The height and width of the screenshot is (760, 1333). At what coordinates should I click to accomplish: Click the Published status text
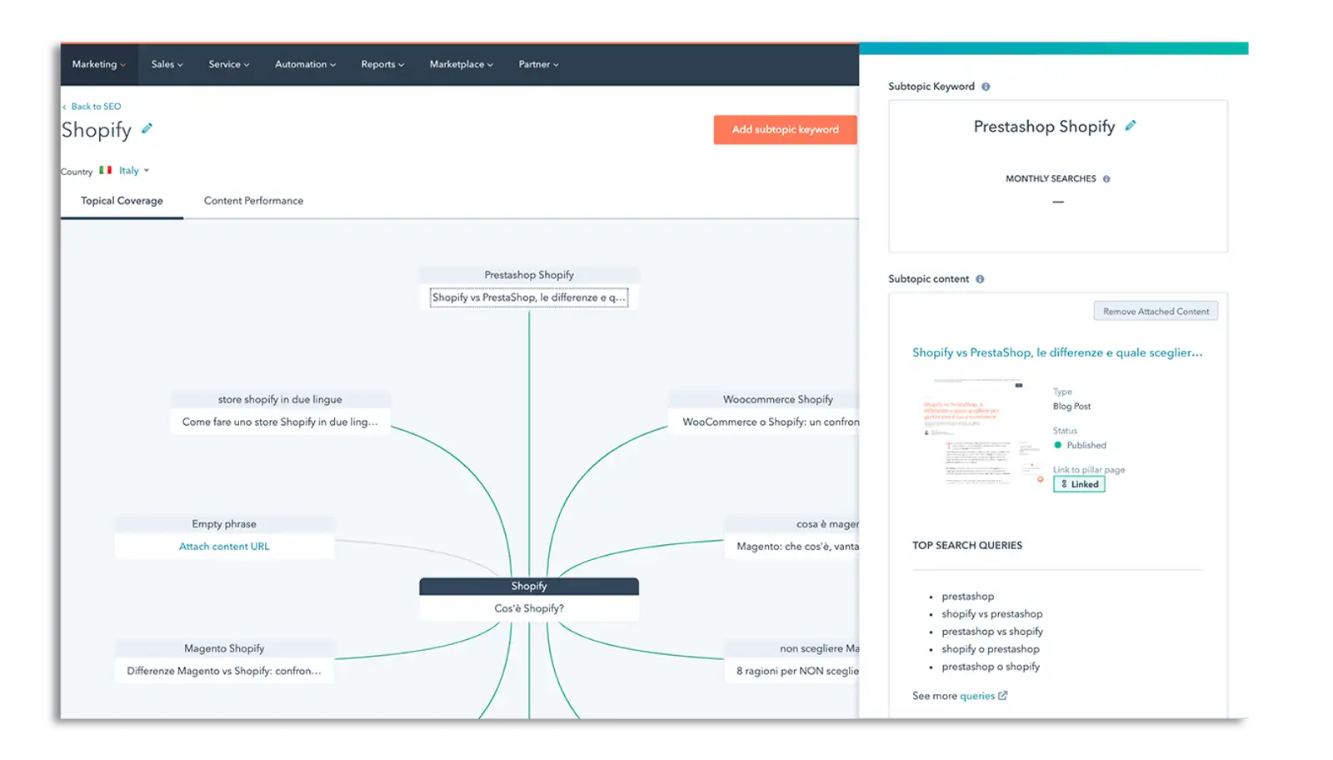click(x=1086, y=446)
